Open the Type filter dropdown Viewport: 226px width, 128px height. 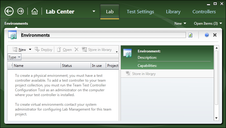pos(14,57)
